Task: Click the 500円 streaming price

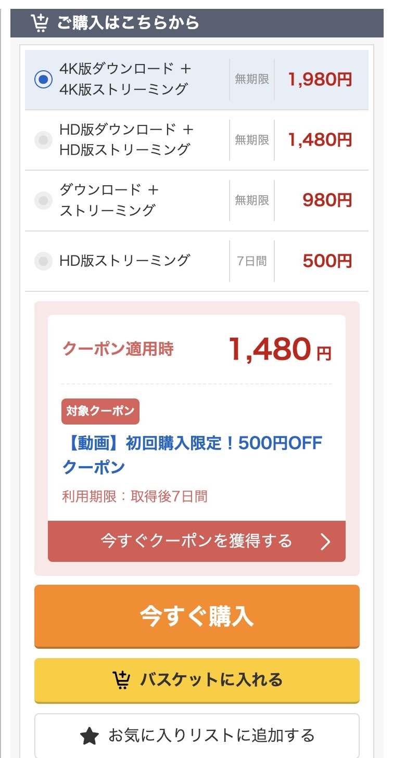Action: tap(327, 261)
